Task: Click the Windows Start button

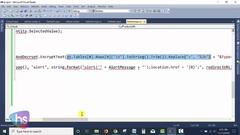Action: coord(4,131)
